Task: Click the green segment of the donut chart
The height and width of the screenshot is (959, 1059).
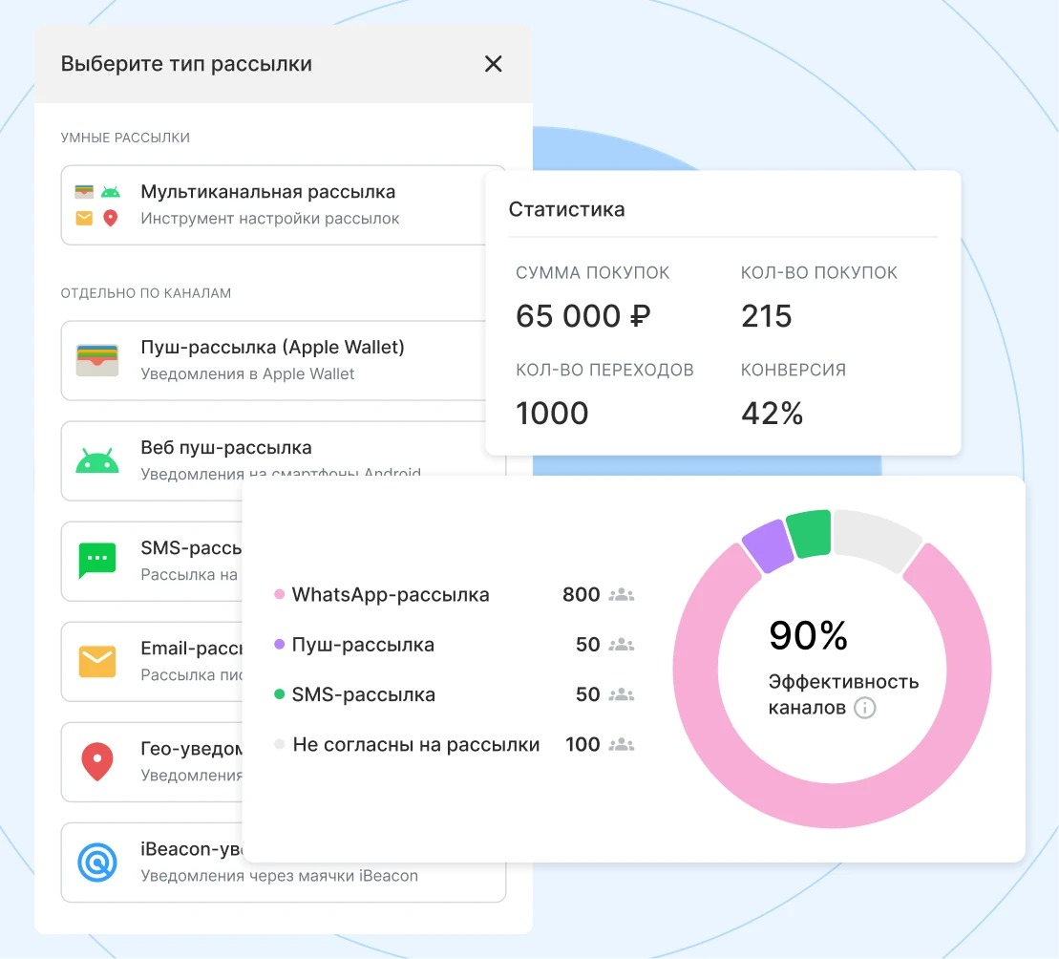Action: point(811,533)
